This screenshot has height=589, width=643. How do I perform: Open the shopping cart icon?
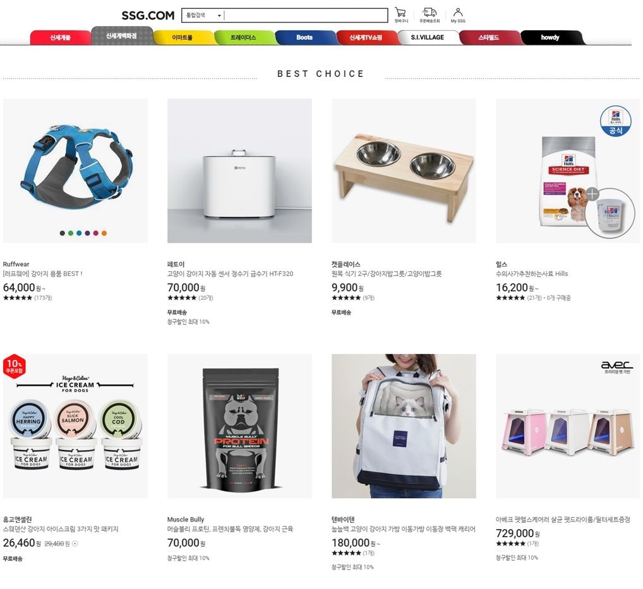point(400,15)
